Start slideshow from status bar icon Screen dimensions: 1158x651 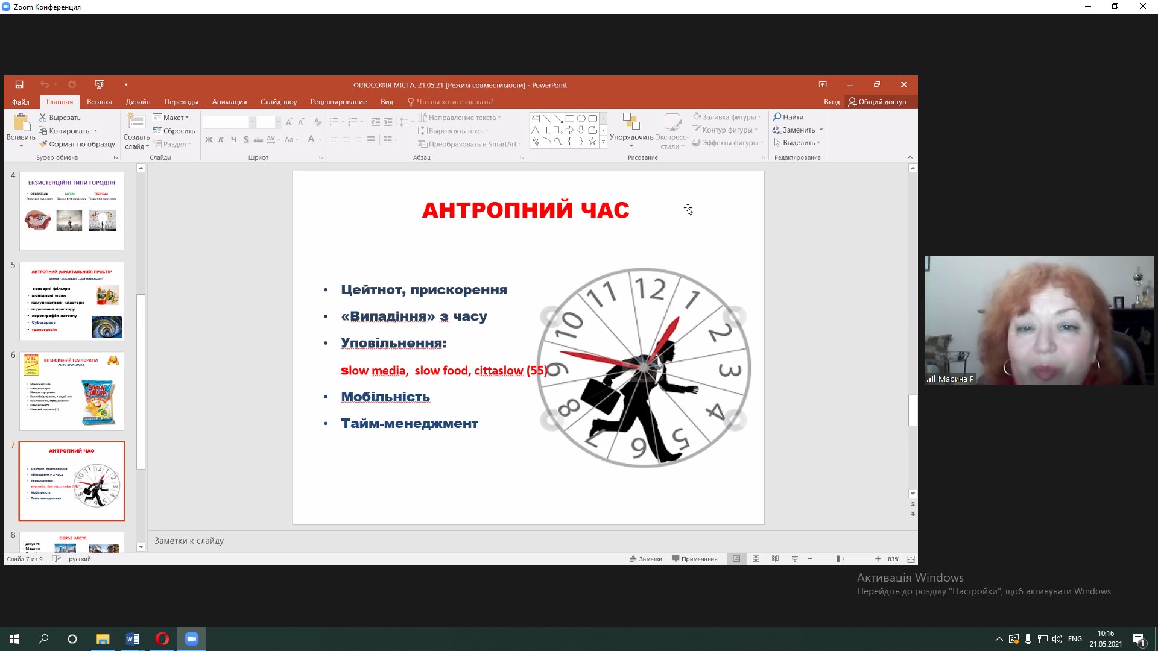tap(794, 559)
